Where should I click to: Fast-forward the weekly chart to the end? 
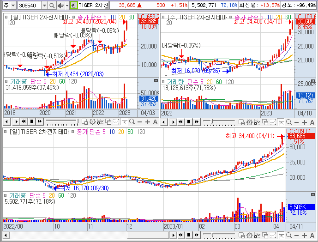click(196, 122)
